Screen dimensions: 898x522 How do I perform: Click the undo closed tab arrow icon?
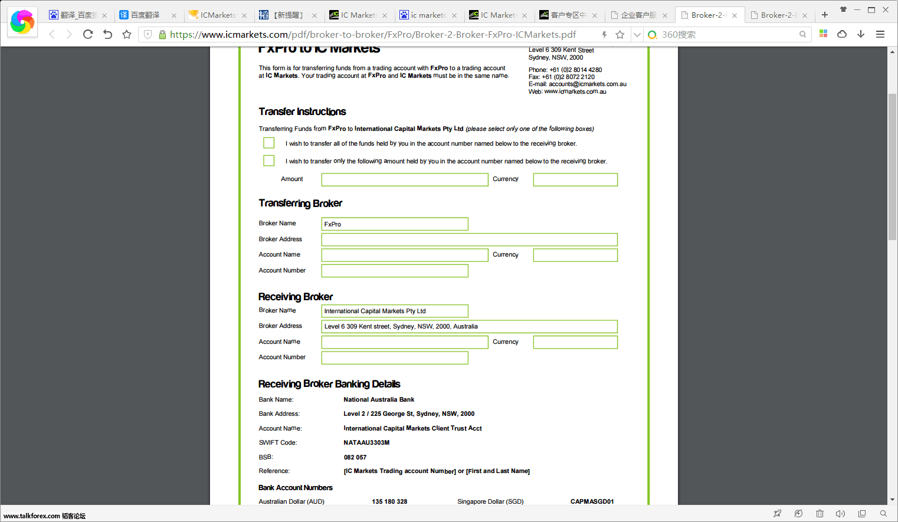[x=107, y=35]
